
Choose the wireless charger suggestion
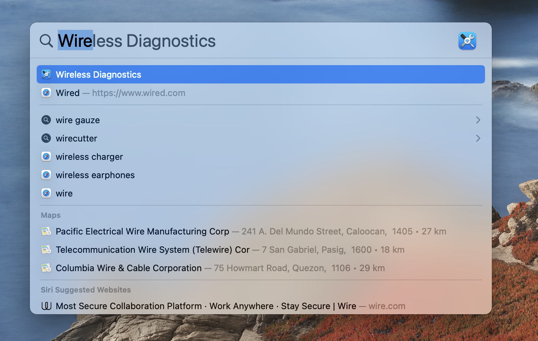coord(261,156)
